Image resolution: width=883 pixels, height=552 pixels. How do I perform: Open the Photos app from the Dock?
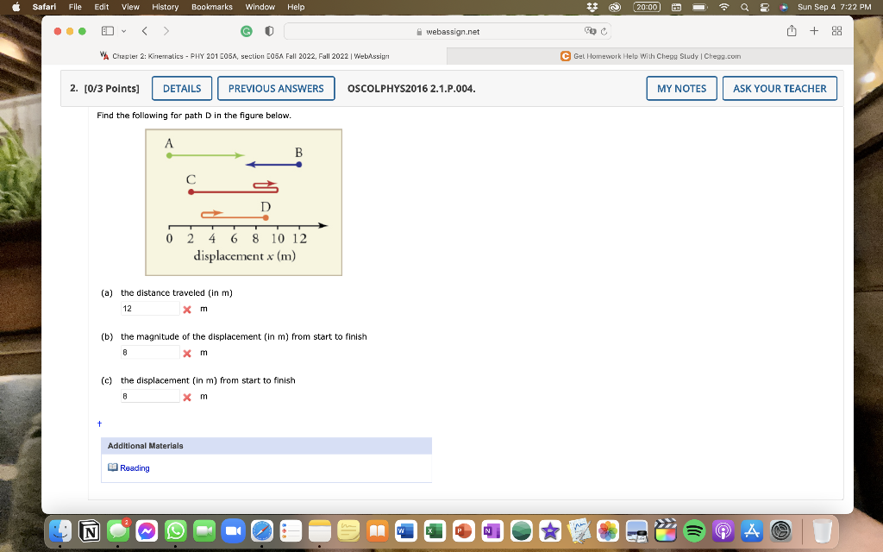(x=609, y=532)
